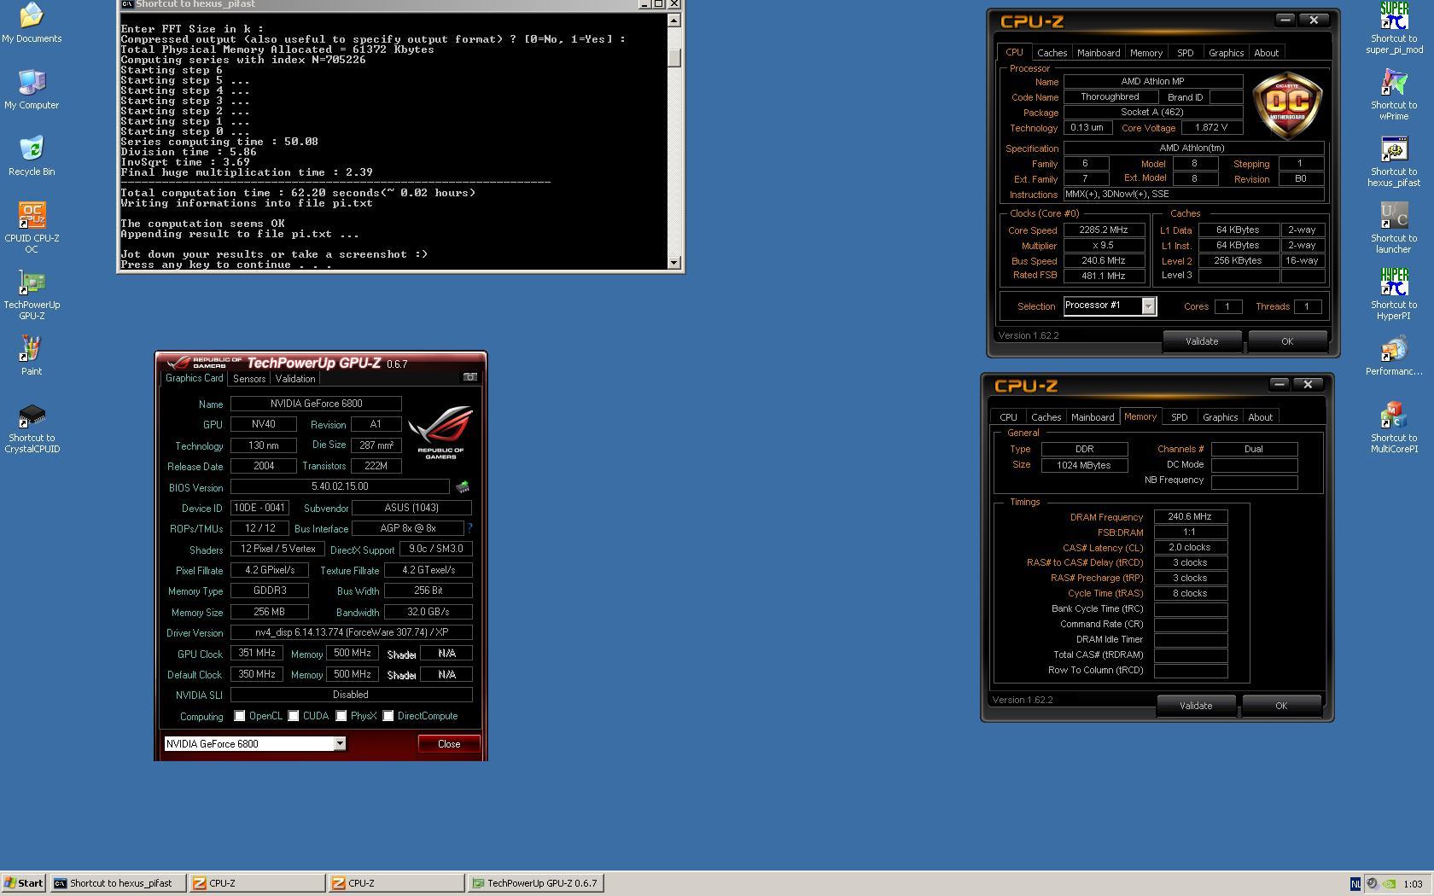Click the GPU Name field NVIDIA GeForce 6800
The height and width of the screenshot is (896, 1434).
click(x=316, y=404)
